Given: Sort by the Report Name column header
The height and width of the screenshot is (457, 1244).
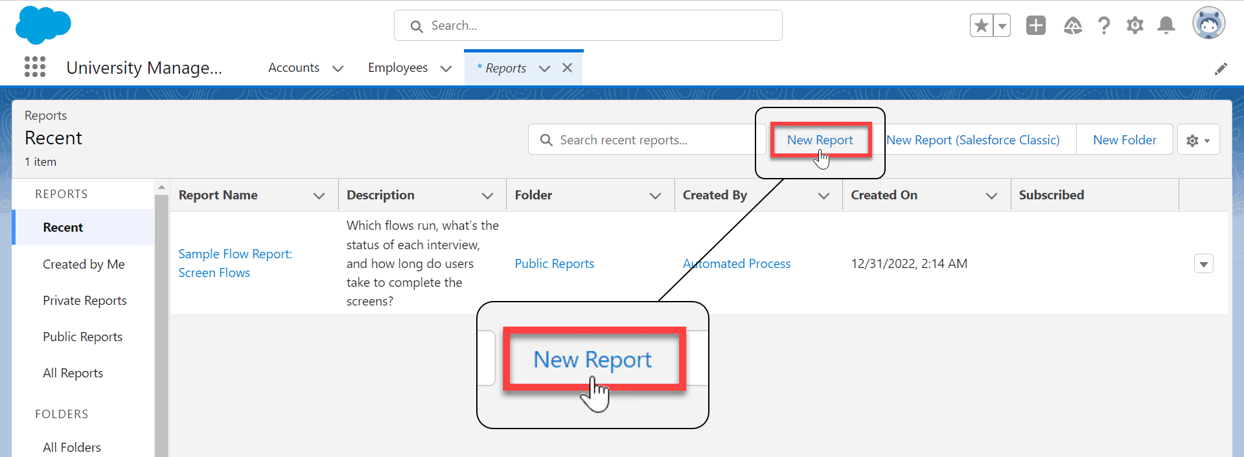Looking at the screenshot, I should [218, 195].
